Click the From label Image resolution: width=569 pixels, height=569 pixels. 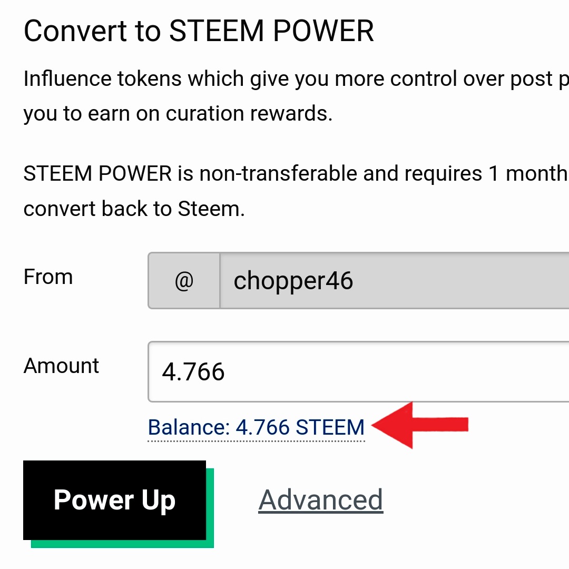(x=48, y=277)
